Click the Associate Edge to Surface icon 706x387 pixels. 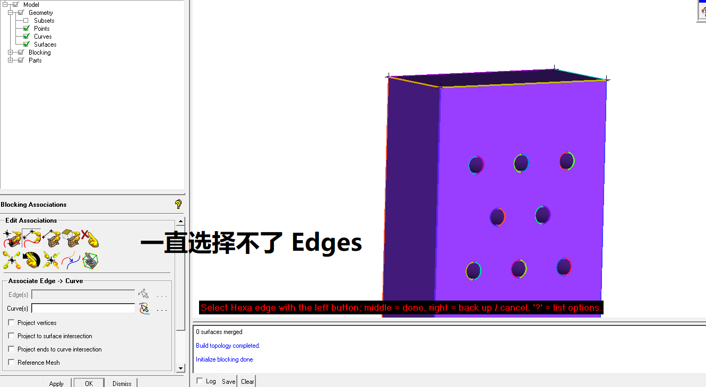pyautogui.click(x=51, y=240)
